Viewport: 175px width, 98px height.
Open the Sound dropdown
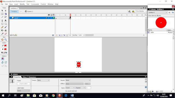78,80
